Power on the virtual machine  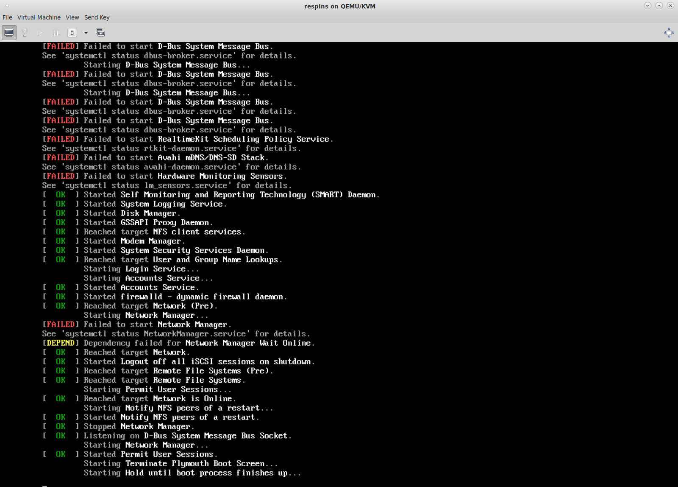coord(40,33)
